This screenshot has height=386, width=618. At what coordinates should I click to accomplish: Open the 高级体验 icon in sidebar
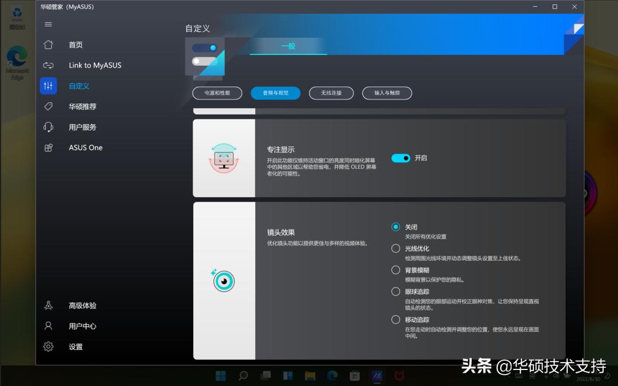[48, 305]
